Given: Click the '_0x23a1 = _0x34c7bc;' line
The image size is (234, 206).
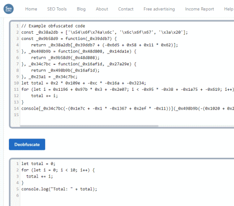Looking at the screenshot, I should [49, 77].
